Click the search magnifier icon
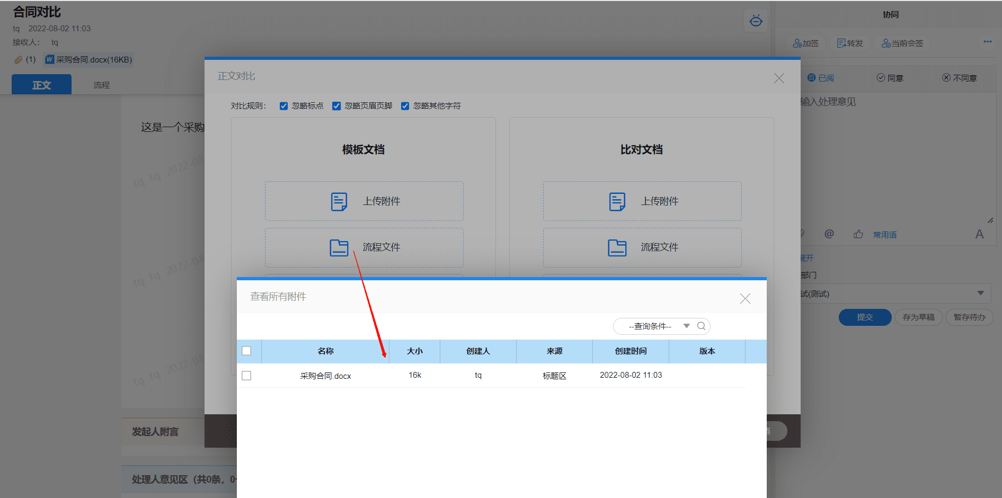1002x498 pixels. tap(702, 326)
